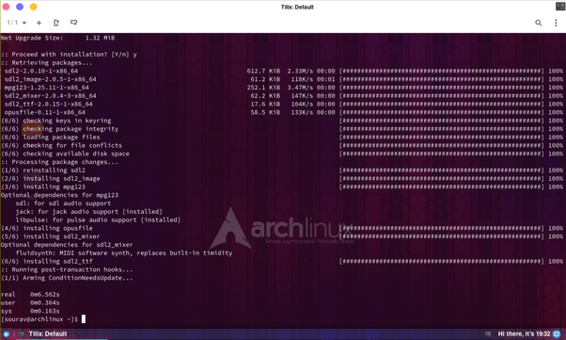The image size is (566, 340).
Task: Click the fluidsynth MIDI software synth line
Action: (124, 253)
